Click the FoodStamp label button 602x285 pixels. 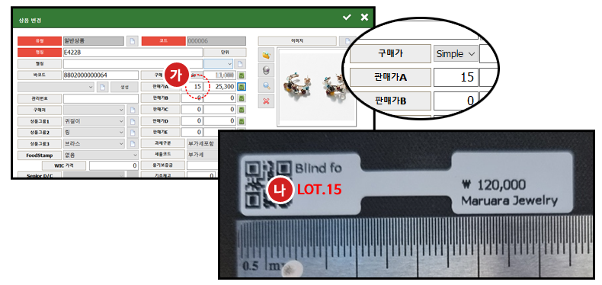(40, 155)
